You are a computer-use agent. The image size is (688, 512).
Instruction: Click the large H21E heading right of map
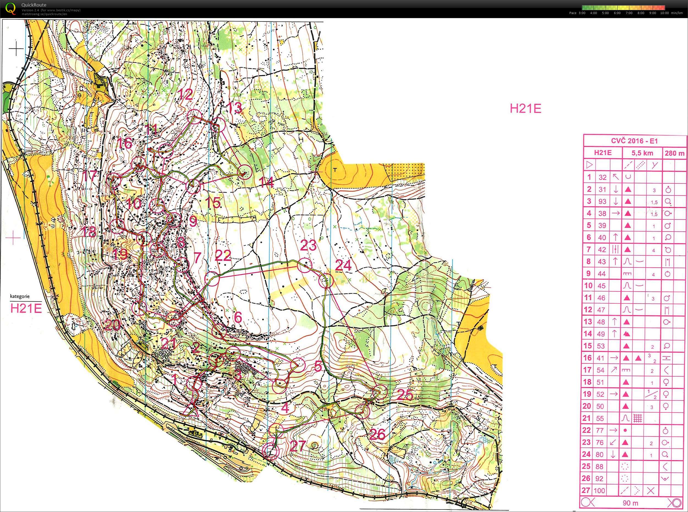click(x=526, y=108)
